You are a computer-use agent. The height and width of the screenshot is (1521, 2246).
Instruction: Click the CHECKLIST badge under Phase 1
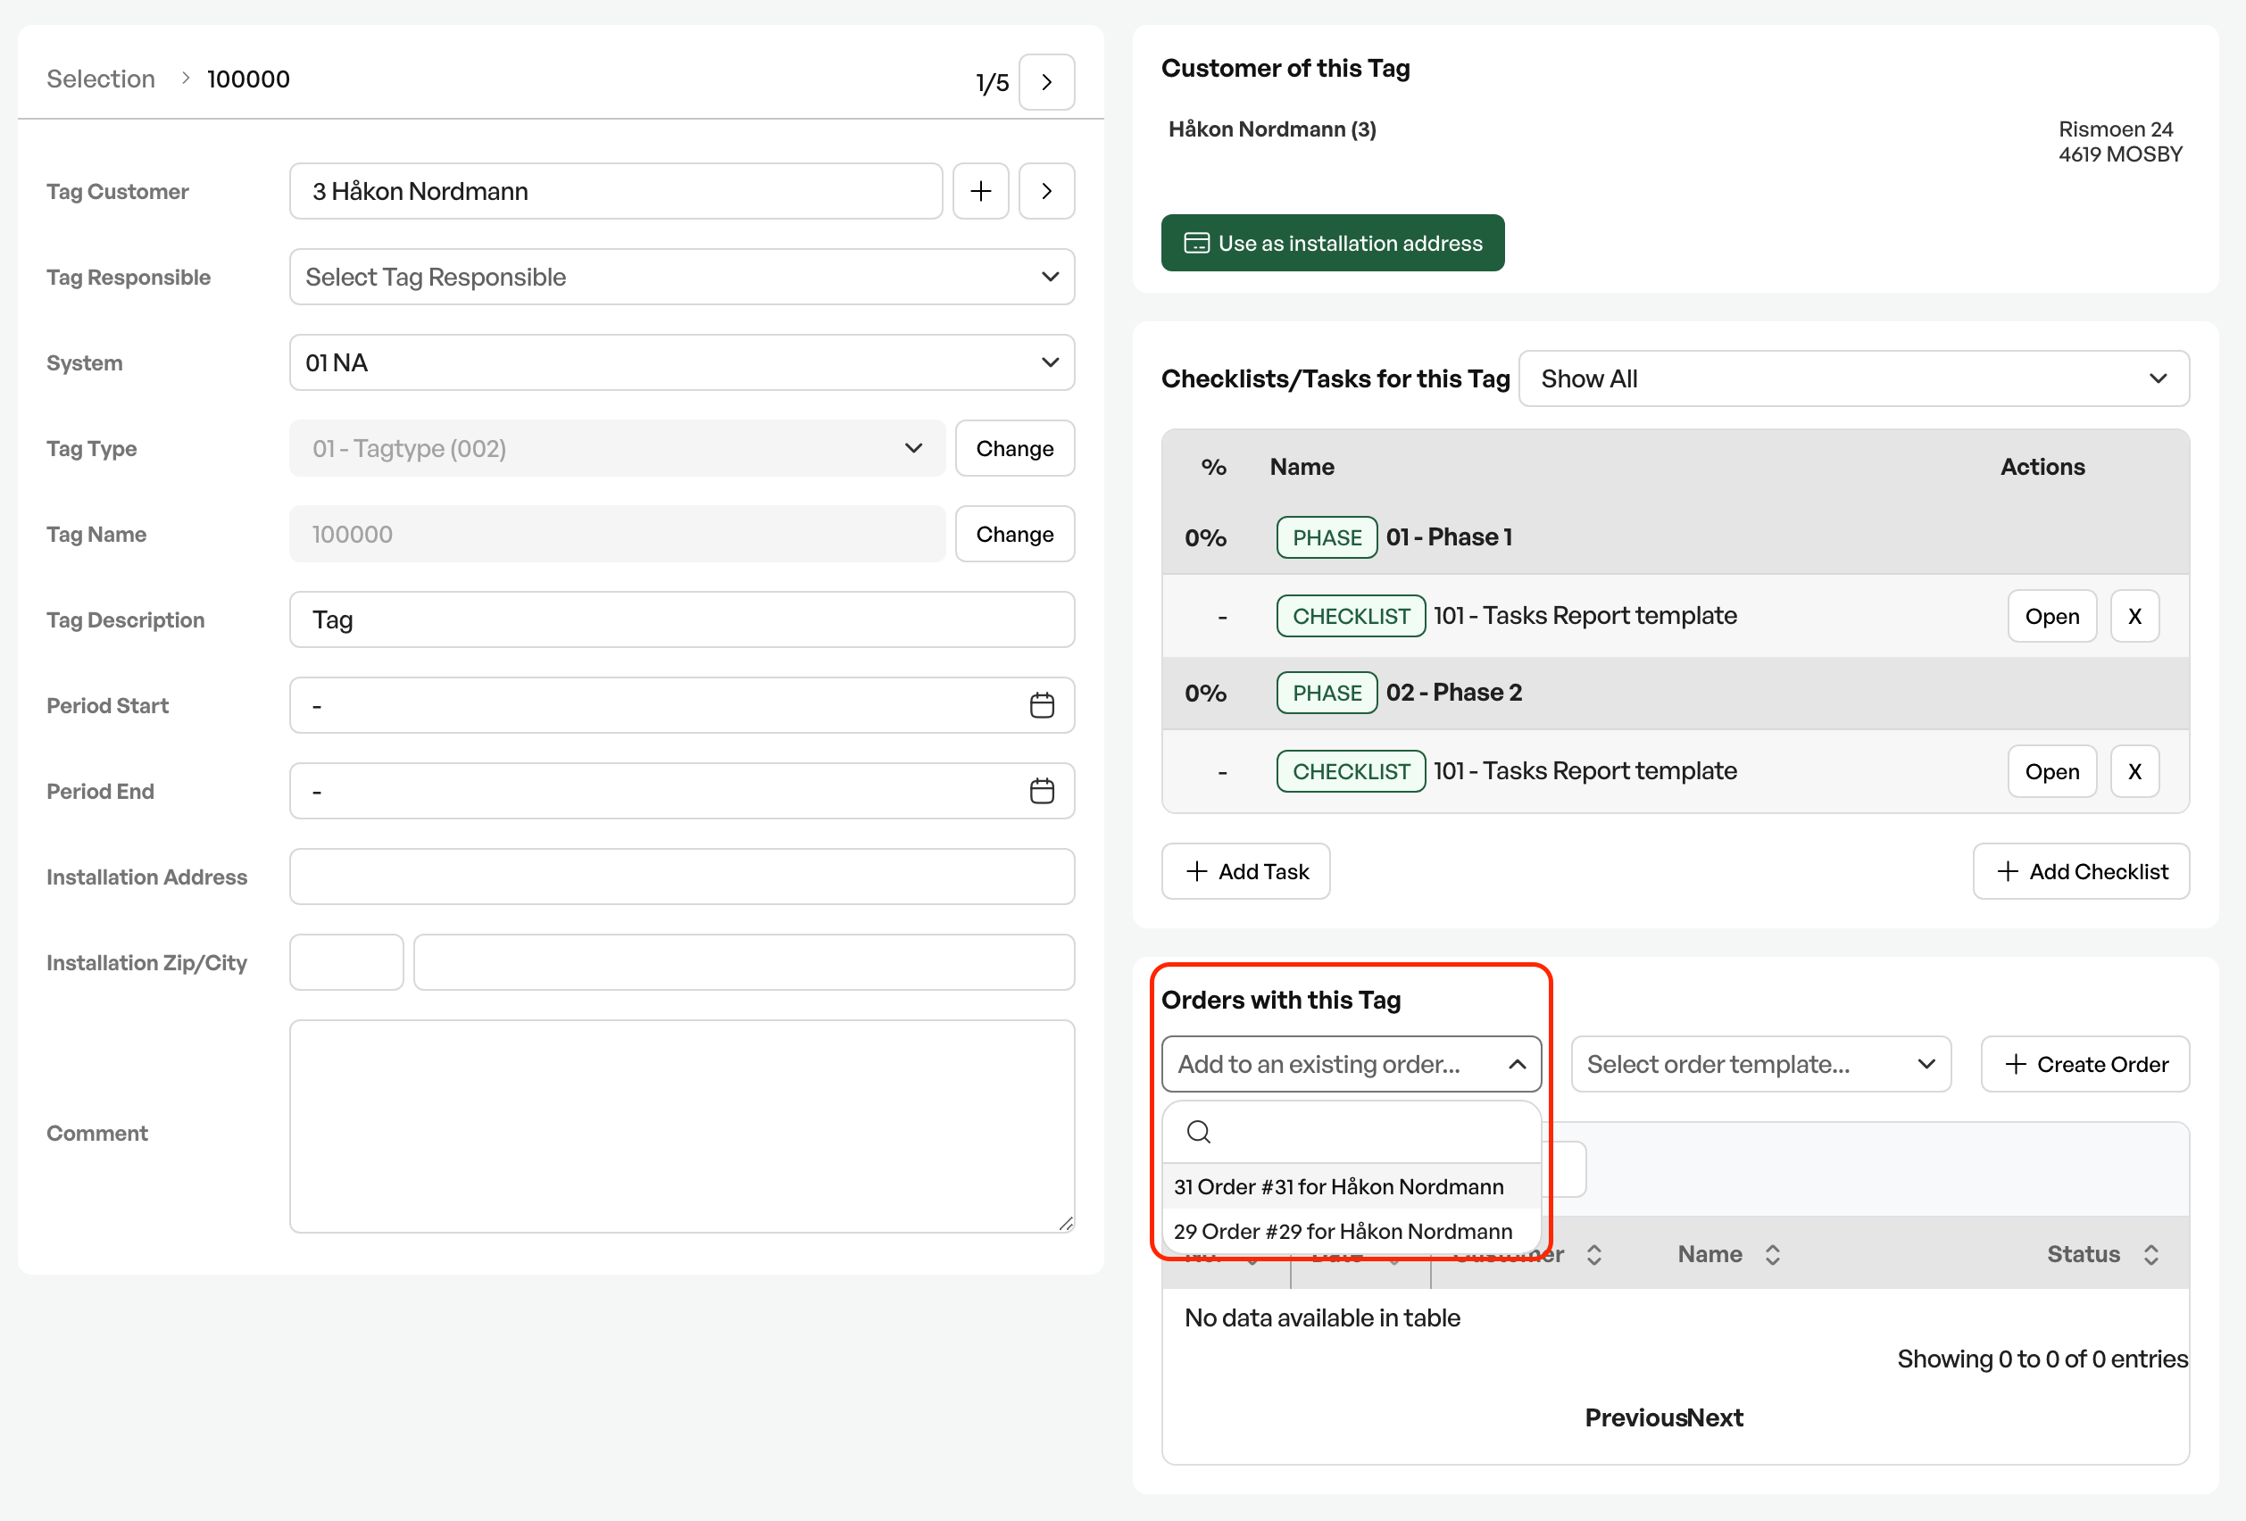coord(1351,617)
